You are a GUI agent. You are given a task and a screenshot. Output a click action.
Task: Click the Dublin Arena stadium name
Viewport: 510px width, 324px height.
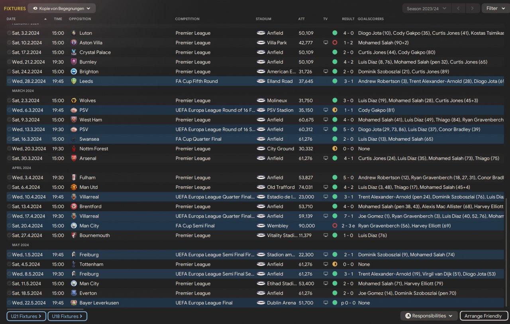click(x=281, y=303)
